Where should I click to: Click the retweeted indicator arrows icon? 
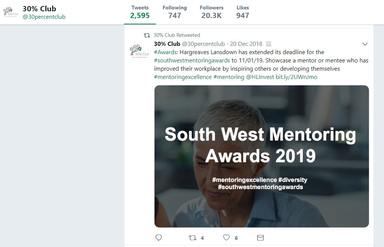tap(147, 35)
